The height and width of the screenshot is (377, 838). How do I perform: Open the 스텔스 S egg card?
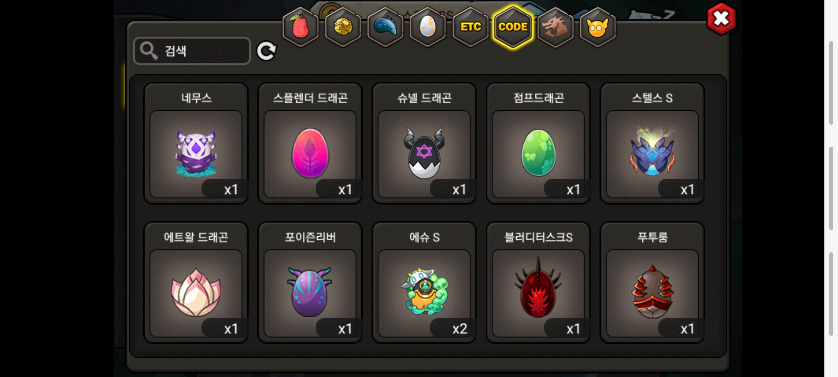pyautogui.click(x=652, y=143)
